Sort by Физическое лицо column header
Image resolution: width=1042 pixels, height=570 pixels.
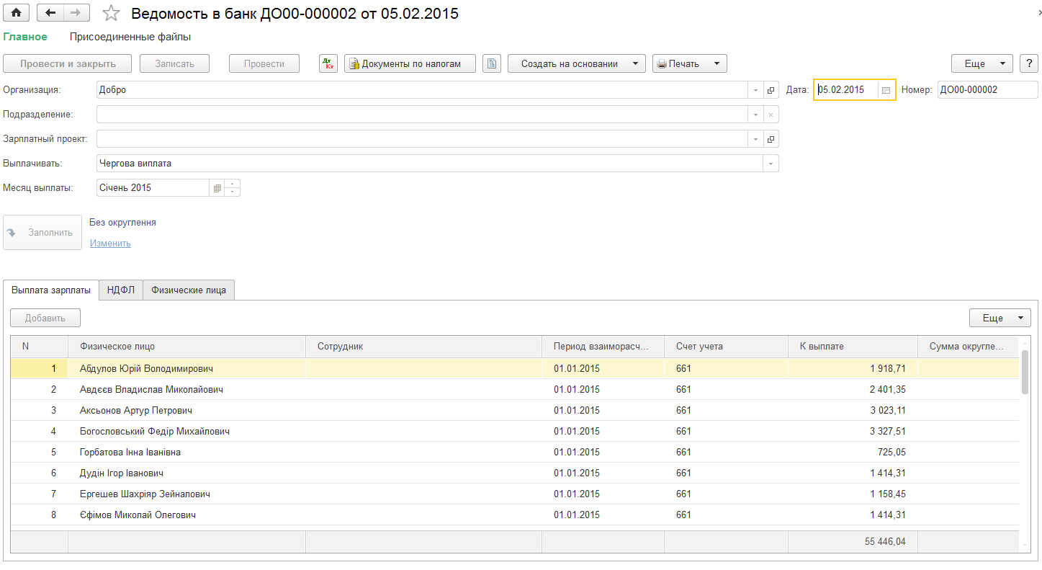coord(187,347)
